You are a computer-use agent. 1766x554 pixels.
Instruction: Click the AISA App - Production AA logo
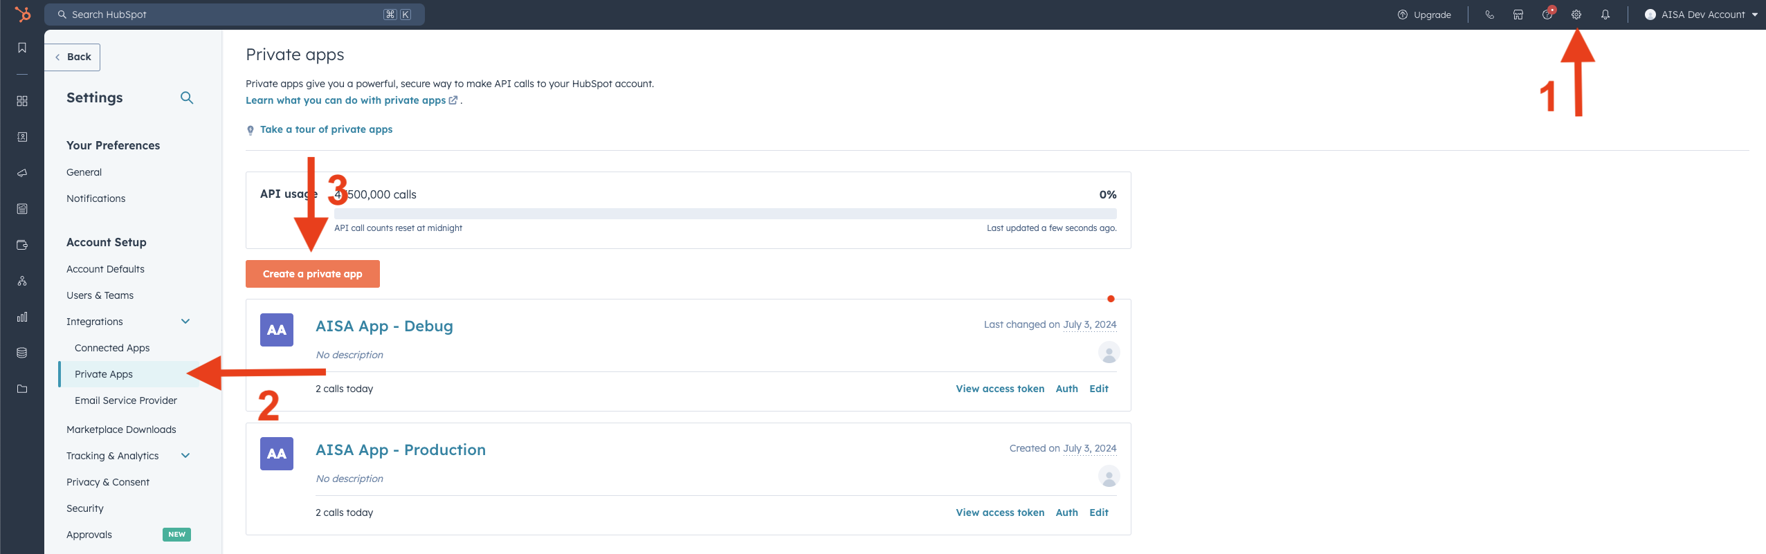[x=277, y=454]
